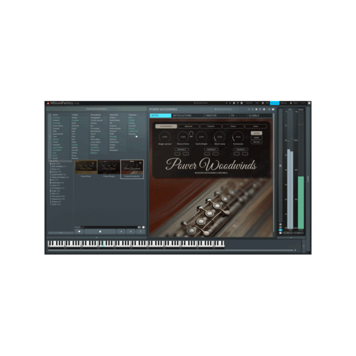
Task: Select the Clarinets ensemble button
Action: tap(211, 126)
